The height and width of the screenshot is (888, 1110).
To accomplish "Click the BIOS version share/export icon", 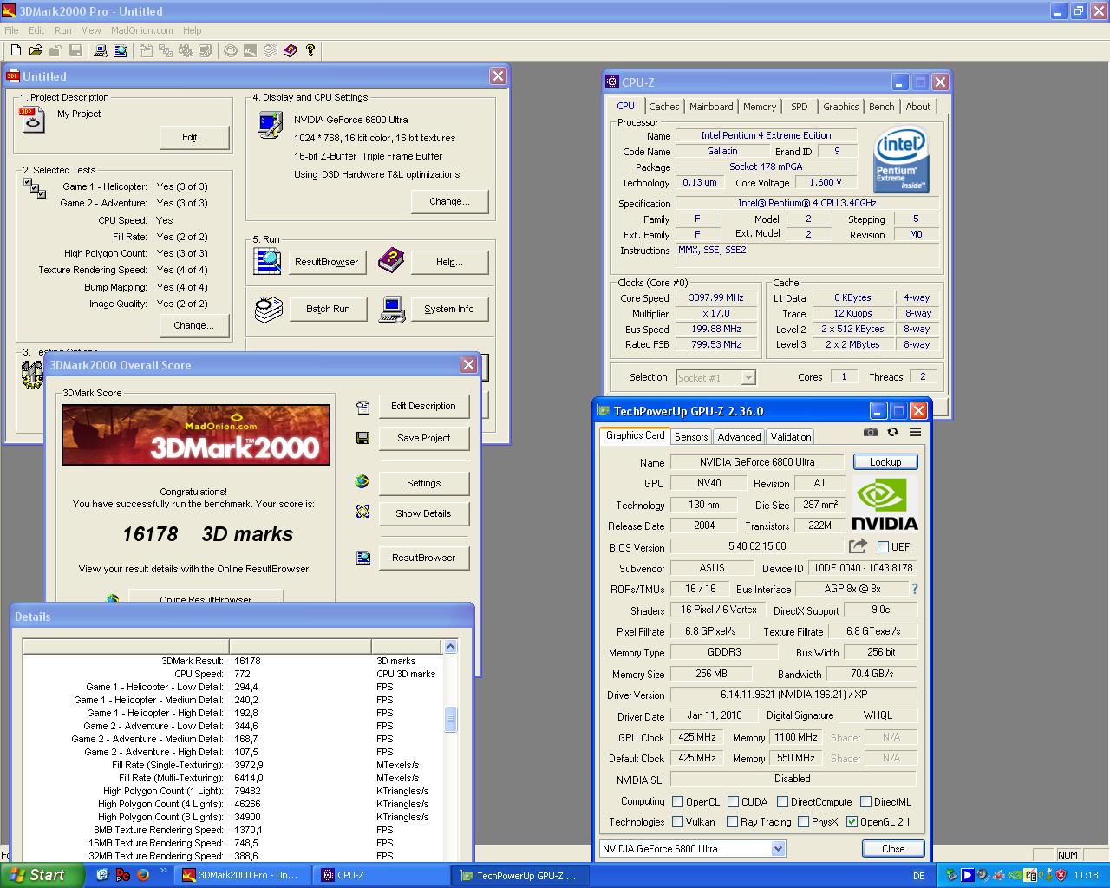I will coord(858,546).
